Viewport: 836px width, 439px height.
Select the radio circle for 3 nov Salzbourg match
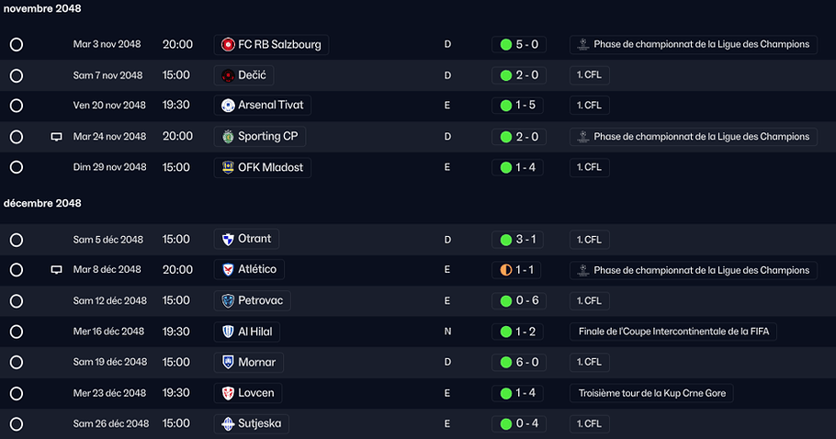pyautogui.click(x=17, y=45)
